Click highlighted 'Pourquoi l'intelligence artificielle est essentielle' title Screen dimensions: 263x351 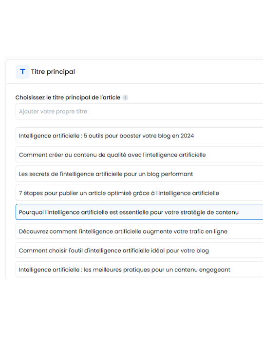pos(139,212)
